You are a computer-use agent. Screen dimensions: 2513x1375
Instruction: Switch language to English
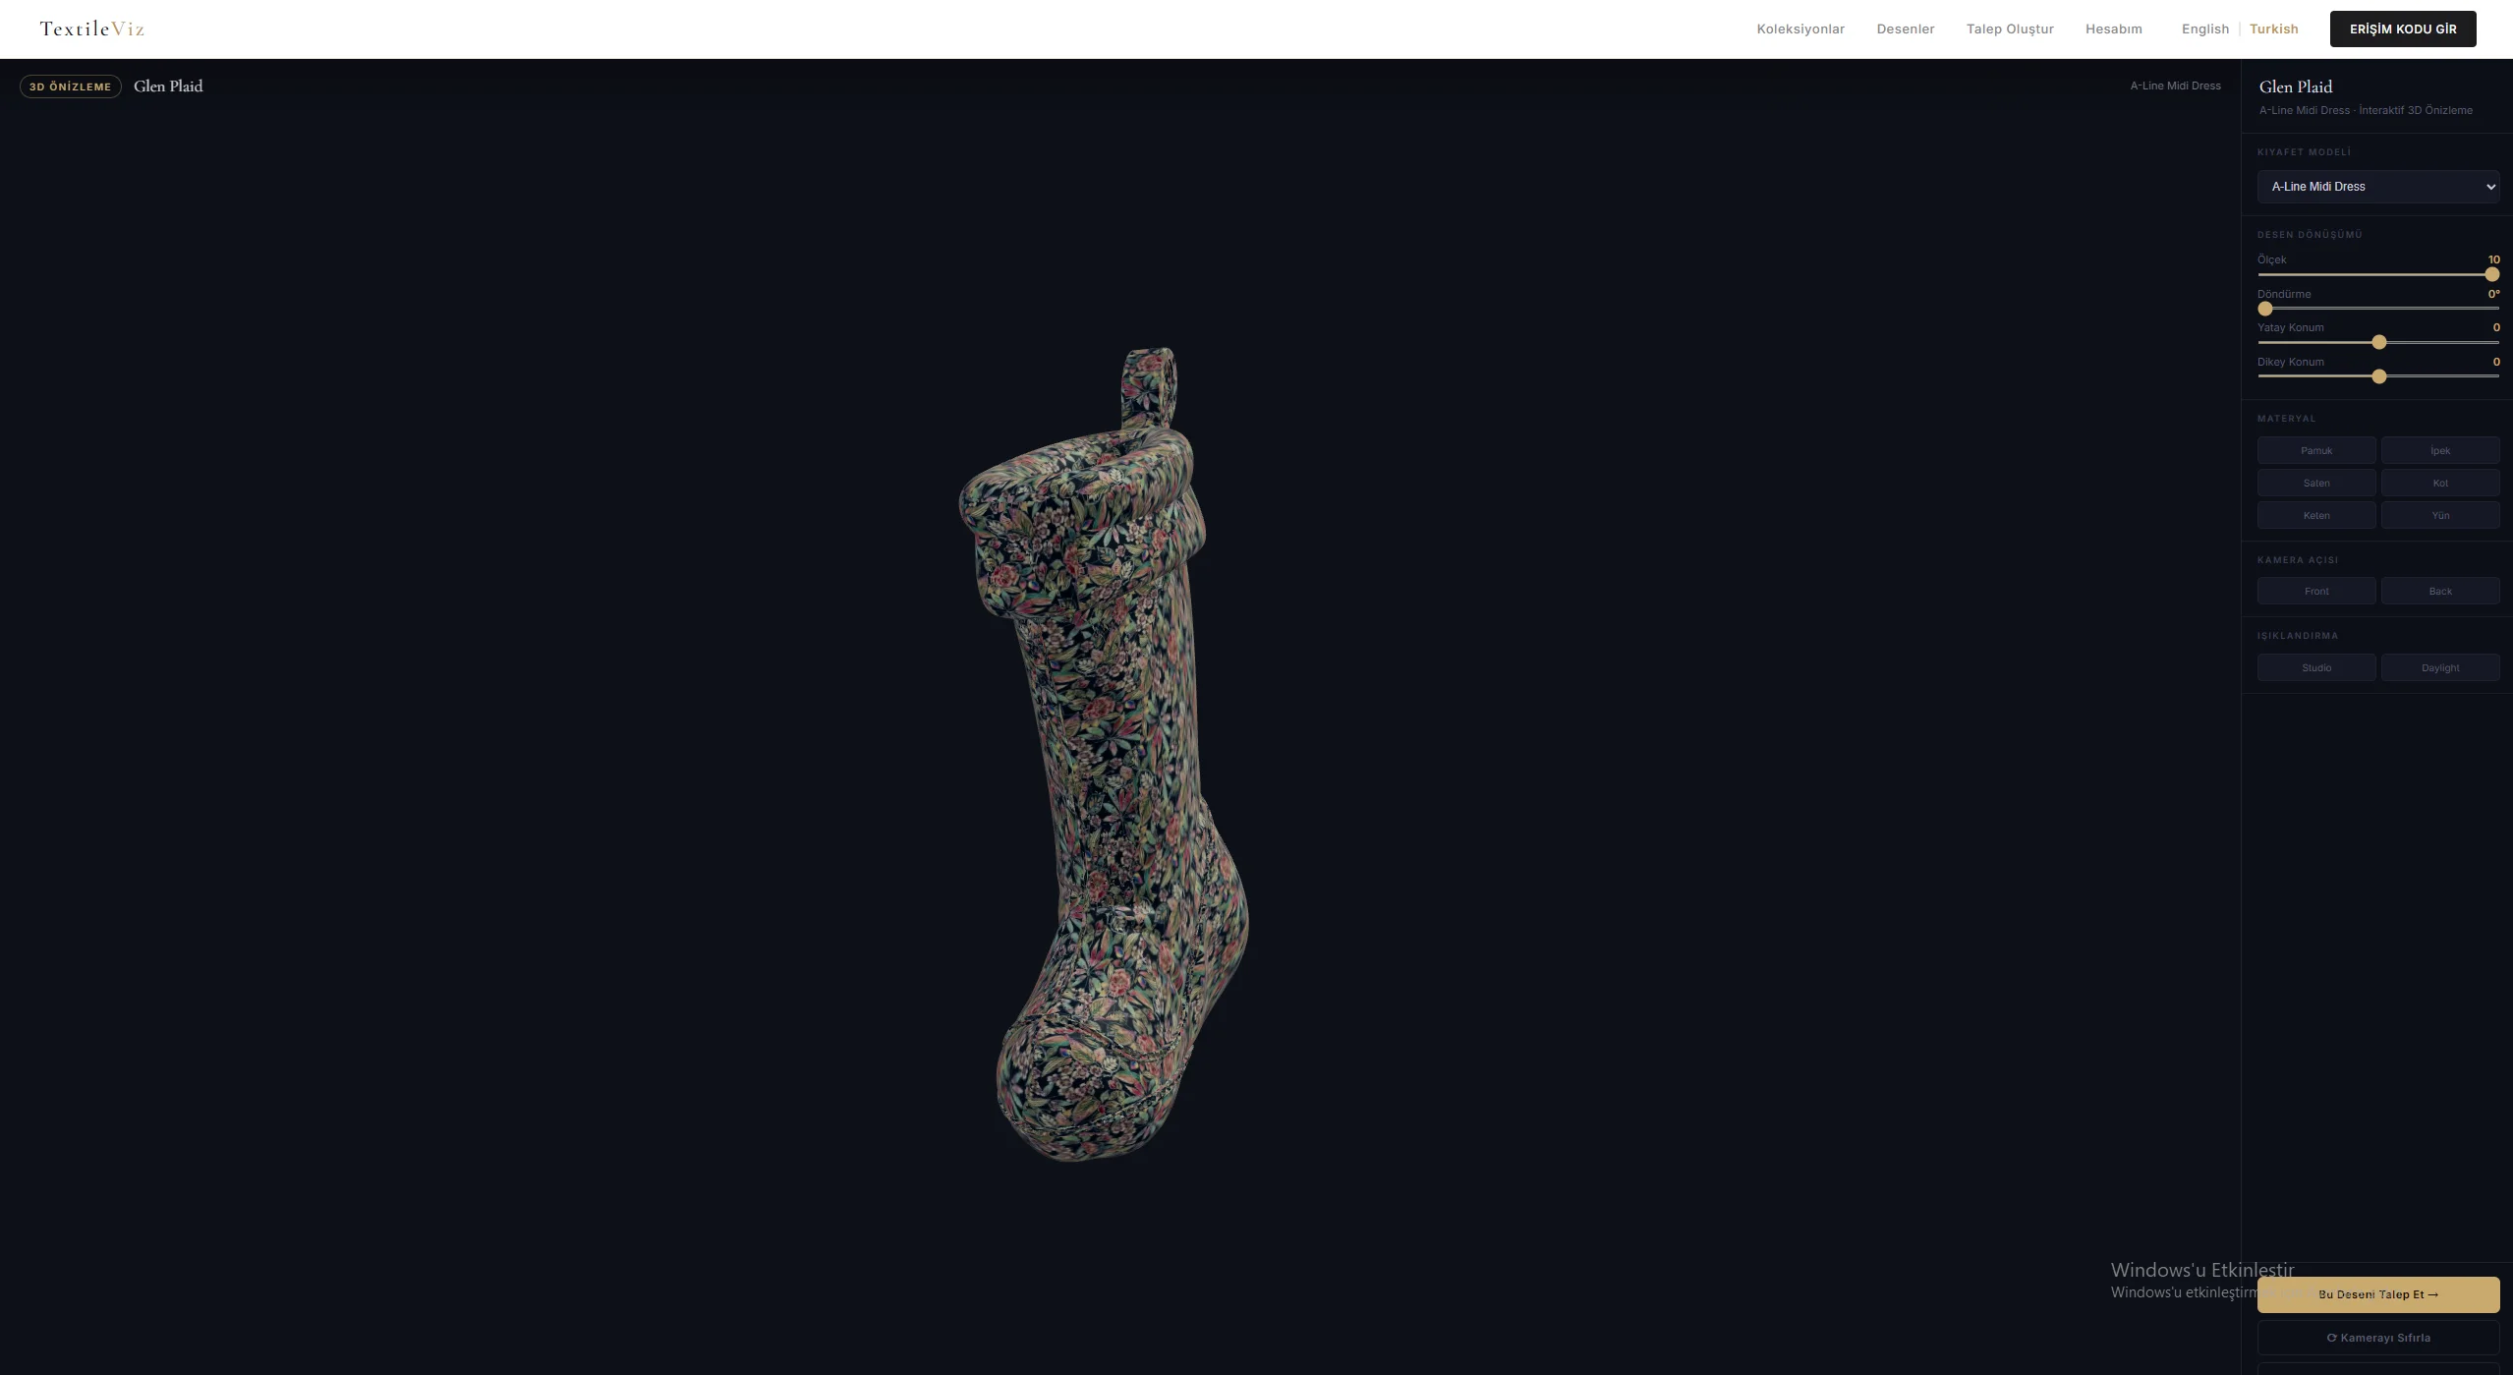(2204, 29)
